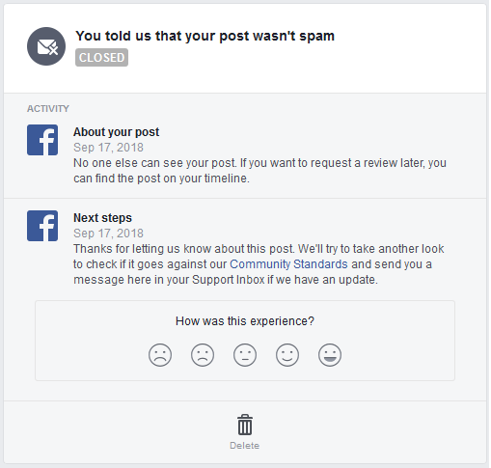The height and width of the screenshot is (468, 491).
Task: Click the crossed-out envelope spam icon
Action: click(x=46, y=46)
